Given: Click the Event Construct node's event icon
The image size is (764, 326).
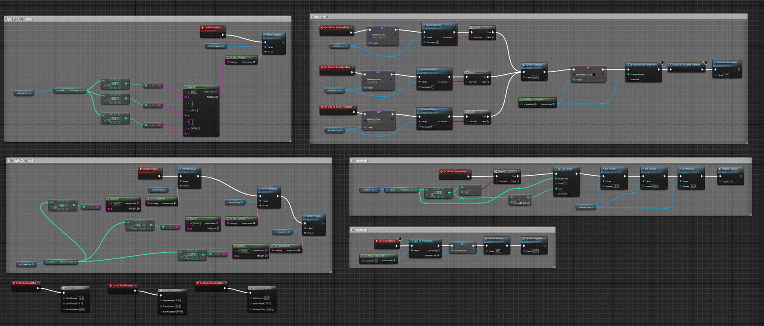Looking at the screenshot, I should [x=377, y=241].
